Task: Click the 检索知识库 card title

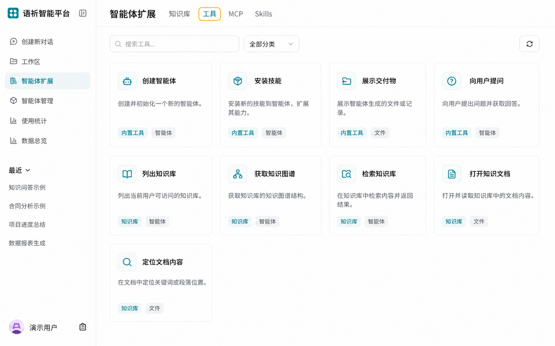Action: pos(379,174)
